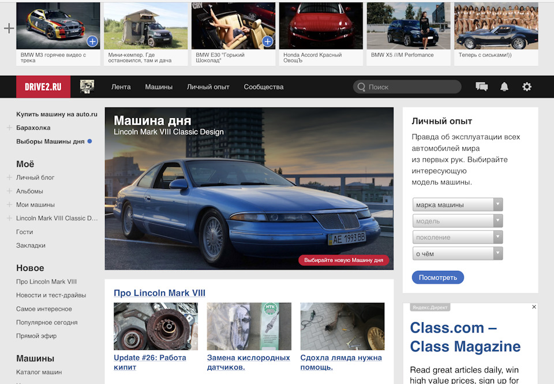
Task: Click the large plus left of top thumbnails
Action: click(x=9, y=28)
